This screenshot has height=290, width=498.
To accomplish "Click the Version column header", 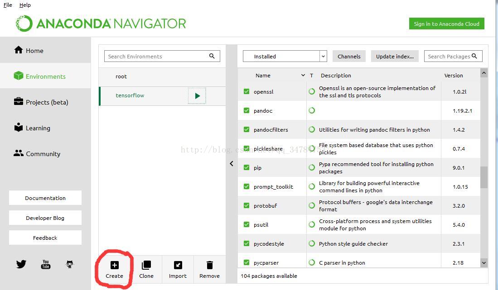I will pos(454,76).
